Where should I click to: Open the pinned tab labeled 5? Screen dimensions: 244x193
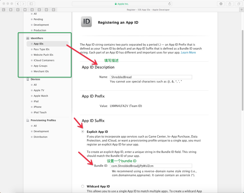[32, 9]
